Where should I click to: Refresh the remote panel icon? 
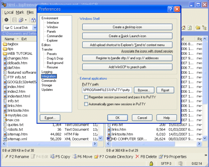[x=189, y=28]
